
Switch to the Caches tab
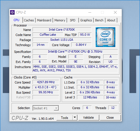tap(29, 20)
